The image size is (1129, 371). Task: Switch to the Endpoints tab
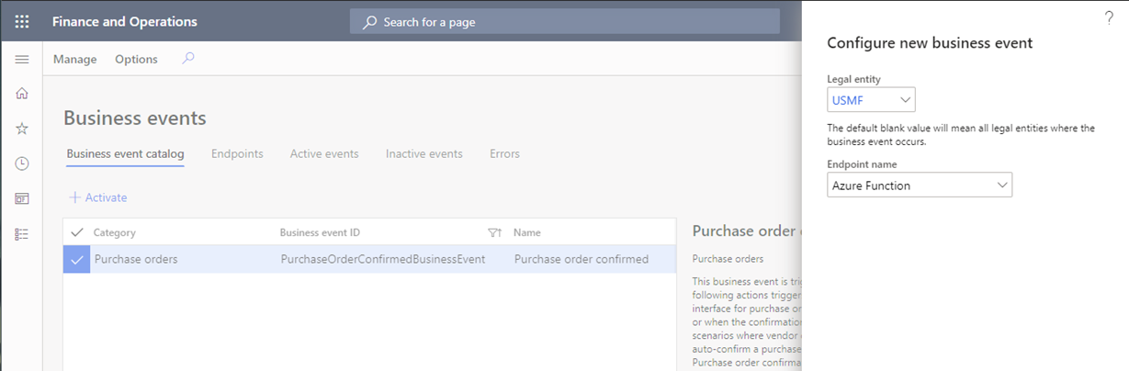tap(237, 153)
